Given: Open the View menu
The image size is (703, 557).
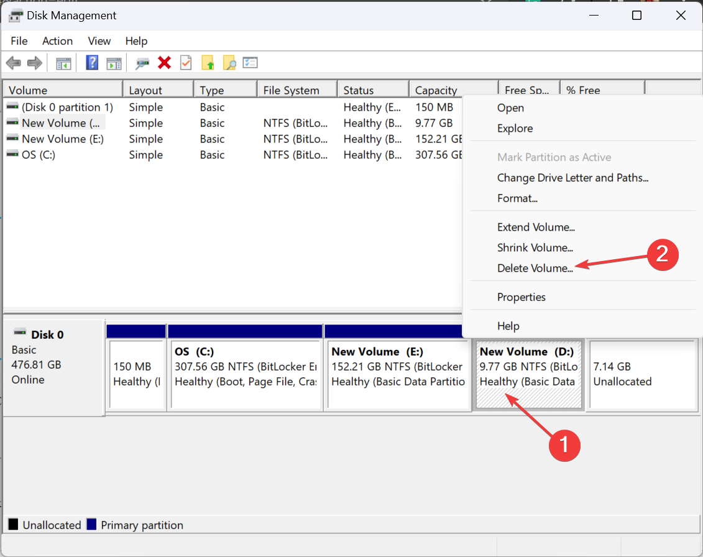Looking at the screenshot, I should (99, 41).
